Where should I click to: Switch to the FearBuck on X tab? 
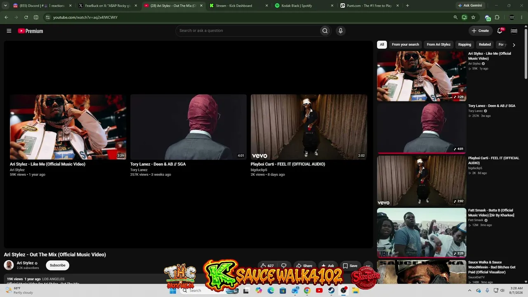108,6
